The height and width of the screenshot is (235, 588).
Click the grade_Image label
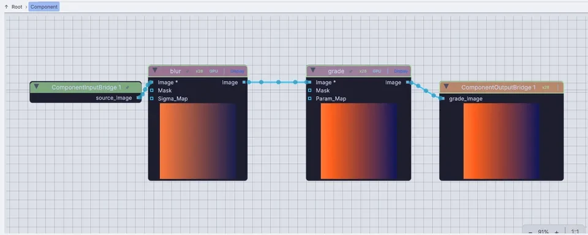coord(466,99)
